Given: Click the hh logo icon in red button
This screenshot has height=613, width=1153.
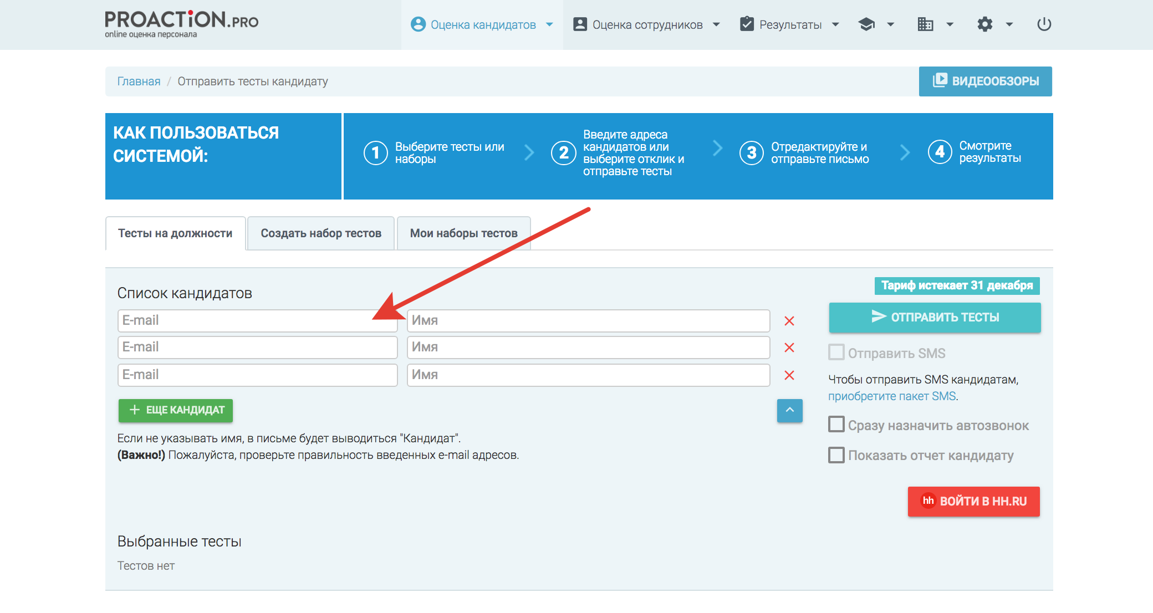Looking at the screenshot, I should click(928, 500).
